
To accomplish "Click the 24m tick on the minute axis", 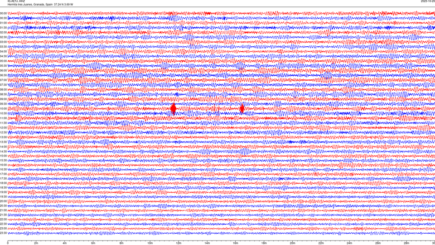I will tap(349, 243).
